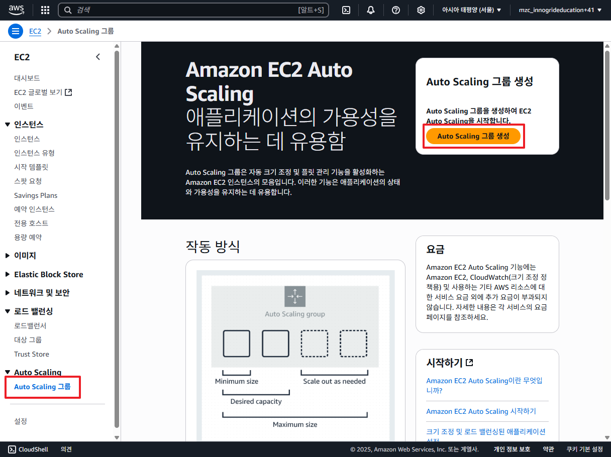This screenshot has width=611, height=457.
Task: Open 쿠키 기본 설정 footer link
Action: point(584,449)
